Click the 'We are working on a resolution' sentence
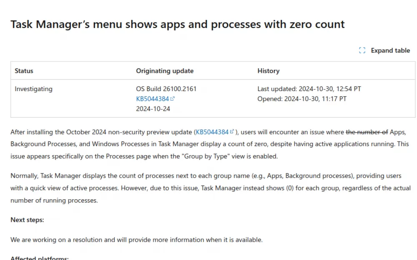The width and height of the screenshot is (417, 260). (x=136, y=240)
